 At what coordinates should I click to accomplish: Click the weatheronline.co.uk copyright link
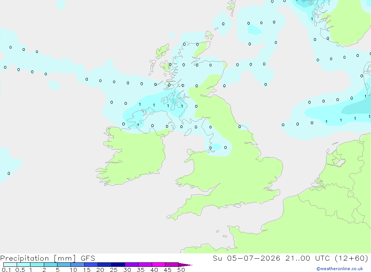(x=340, y=269)
